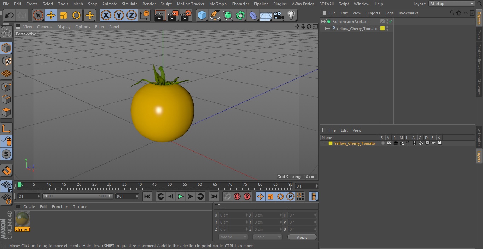
Task: Add a Subdivision Surface generator
Action: (x=228, y=16)
